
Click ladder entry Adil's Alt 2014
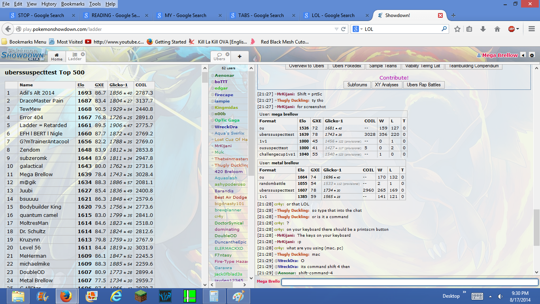[37, 93]
